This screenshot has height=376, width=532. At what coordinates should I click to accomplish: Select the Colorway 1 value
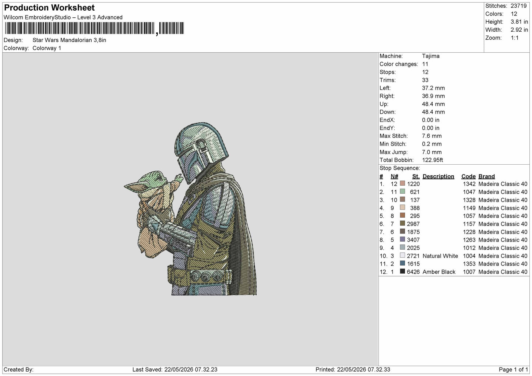coord(47,48)
